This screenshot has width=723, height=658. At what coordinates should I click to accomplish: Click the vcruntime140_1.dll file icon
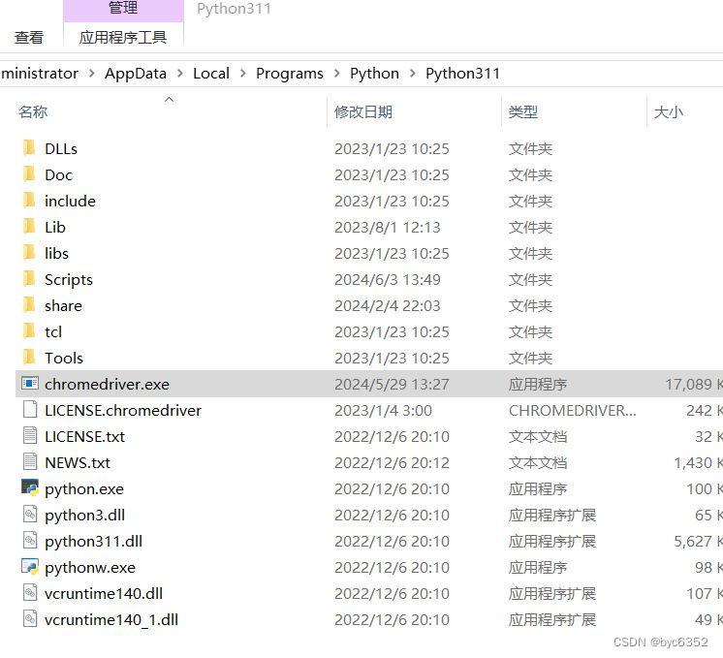click(x=30, y=619)
